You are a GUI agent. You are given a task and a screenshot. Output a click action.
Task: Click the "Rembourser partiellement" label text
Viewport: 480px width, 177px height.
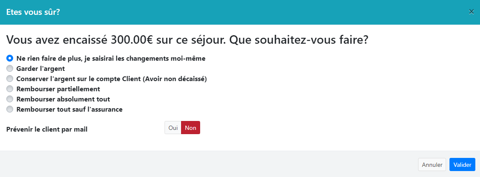tap(58, 89)
